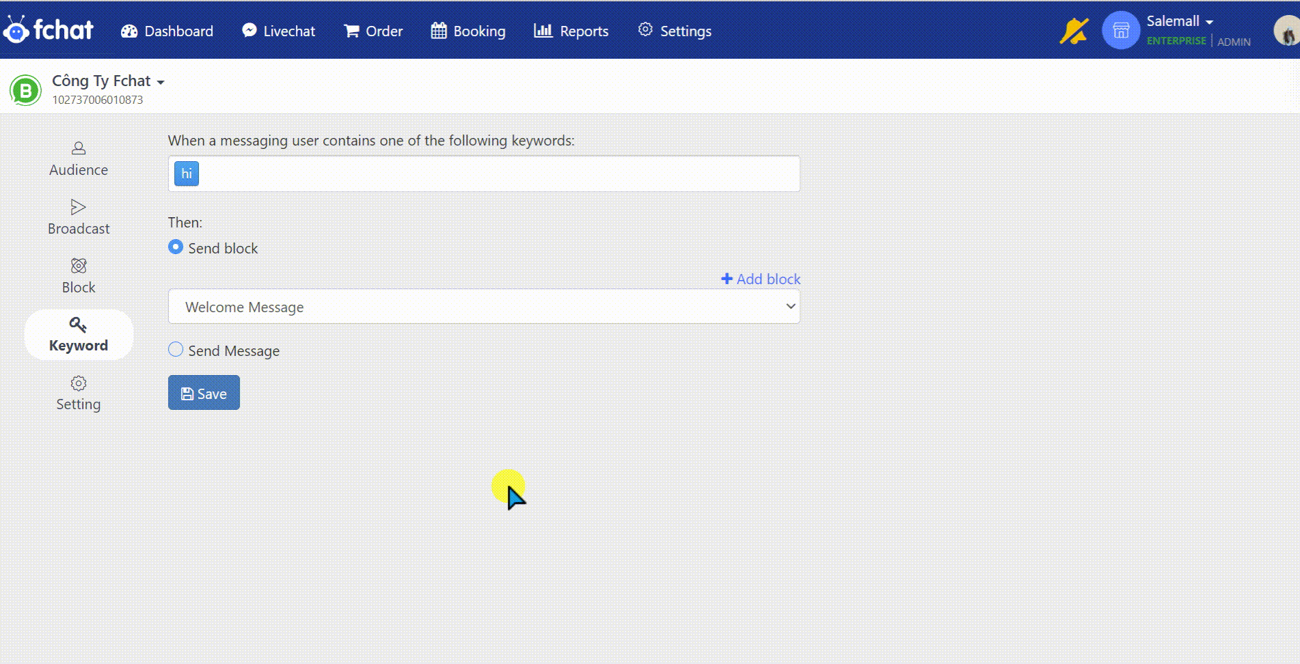
Task: Click the fchat logo
Action: click(48, 29)
